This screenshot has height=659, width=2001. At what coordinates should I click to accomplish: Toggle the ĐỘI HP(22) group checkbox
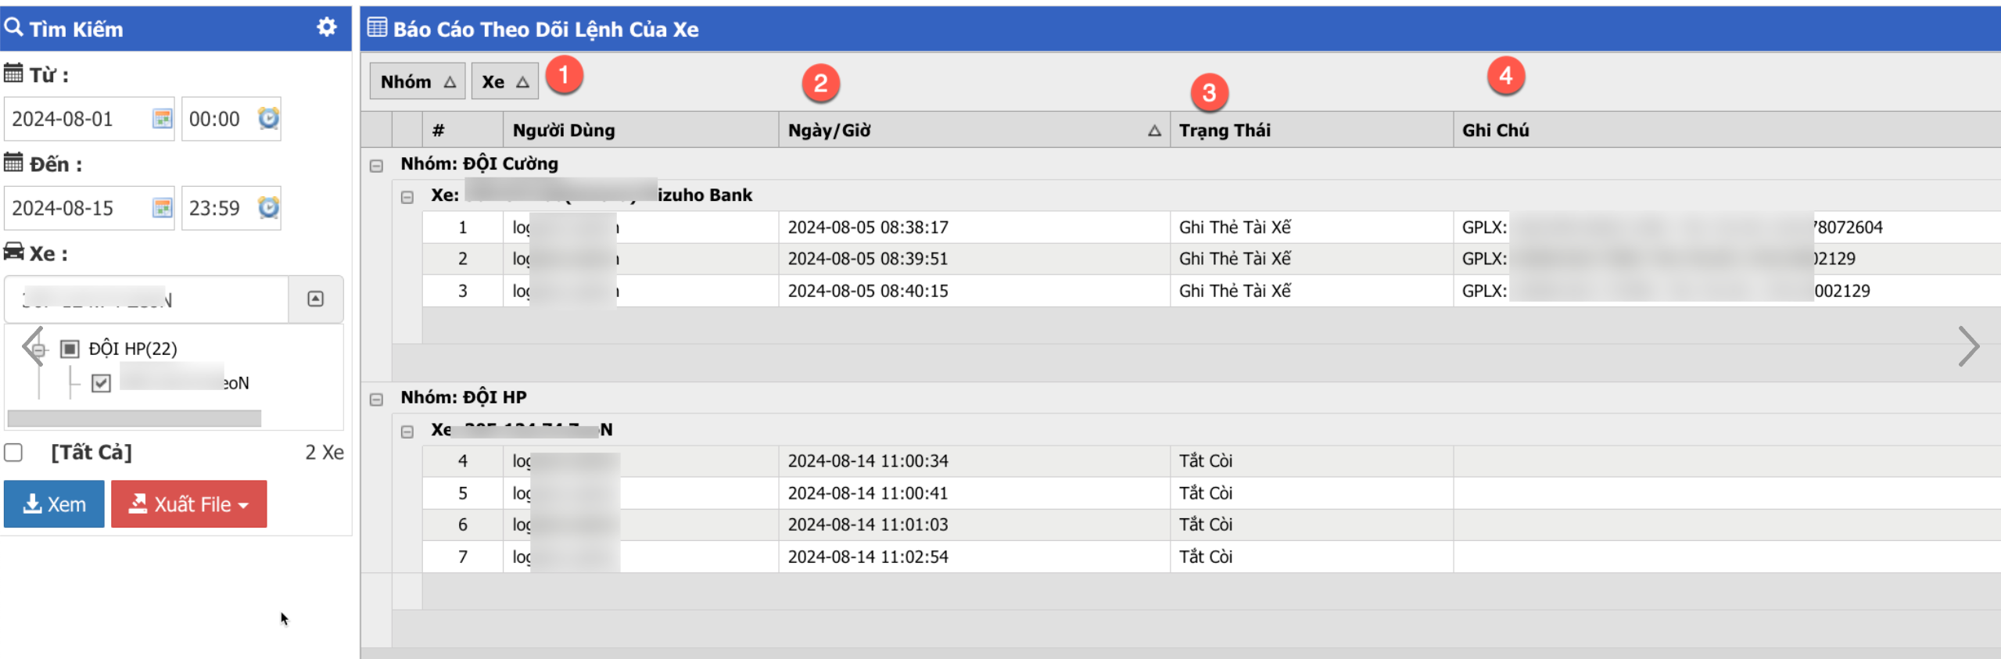click(x=70, y=349)
